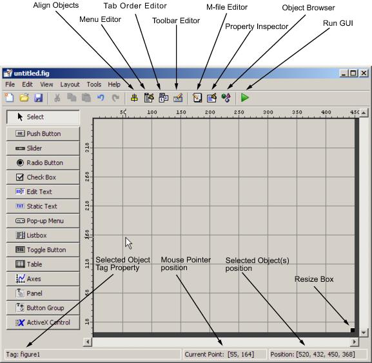
Task: Open the View menu
Action: pos(46,84)
